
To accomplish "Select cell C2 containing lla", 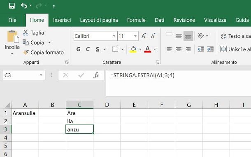I will (x=79, y=121).
